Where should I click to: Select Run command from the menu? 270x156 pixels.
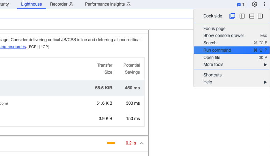tap(217, 50)
